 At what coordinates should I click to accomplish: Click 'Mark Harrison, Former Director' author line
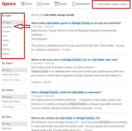pos(74,33)
